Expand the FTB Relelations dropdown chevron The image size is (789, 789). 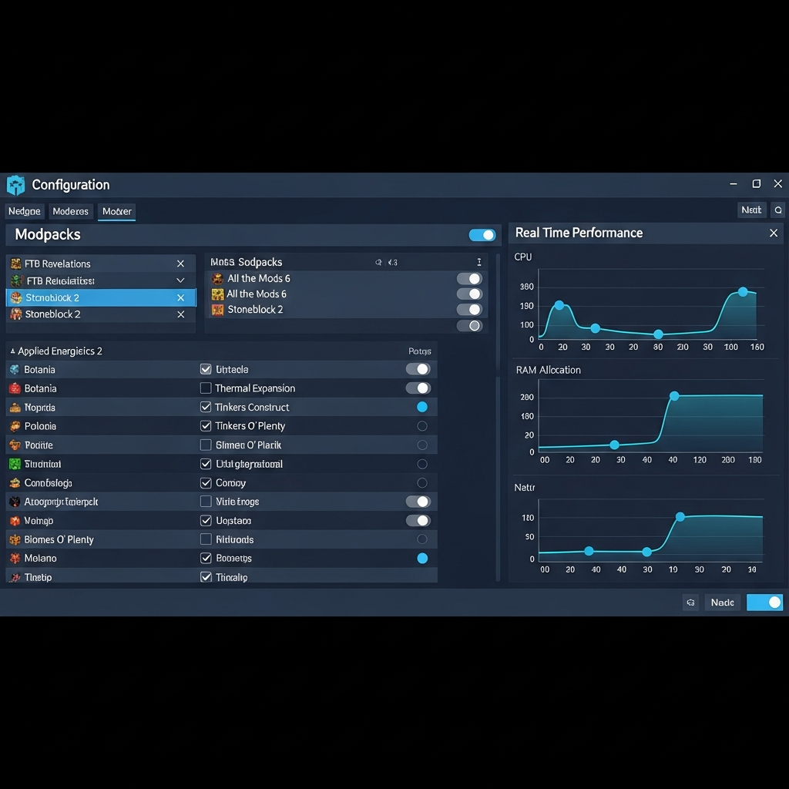coord(180,280)
